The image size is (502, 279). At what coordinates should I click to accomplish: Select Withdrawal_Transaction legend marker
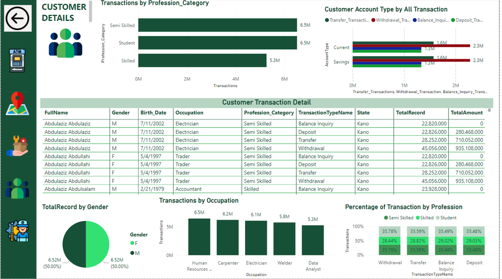click(x=373, y=20)
